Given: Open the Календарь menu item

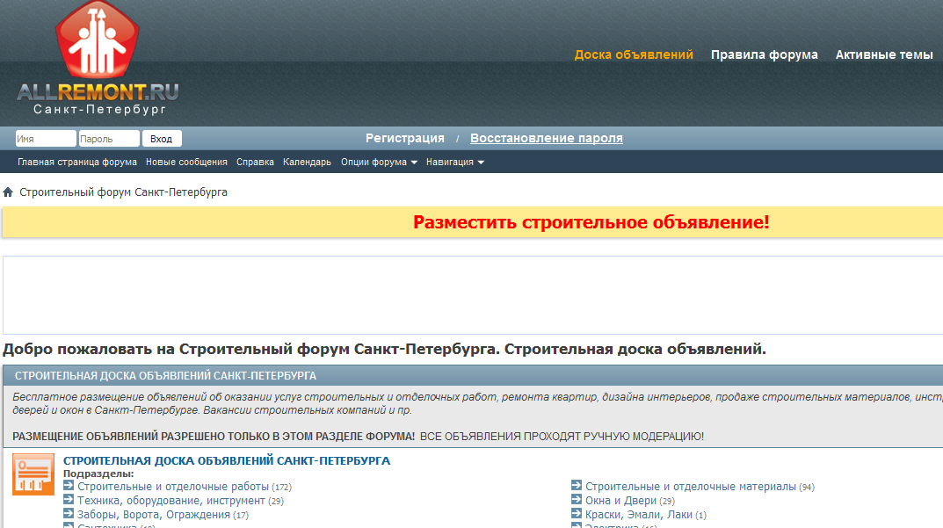Looking at the screenshot, I should click(x=307, y=163).
